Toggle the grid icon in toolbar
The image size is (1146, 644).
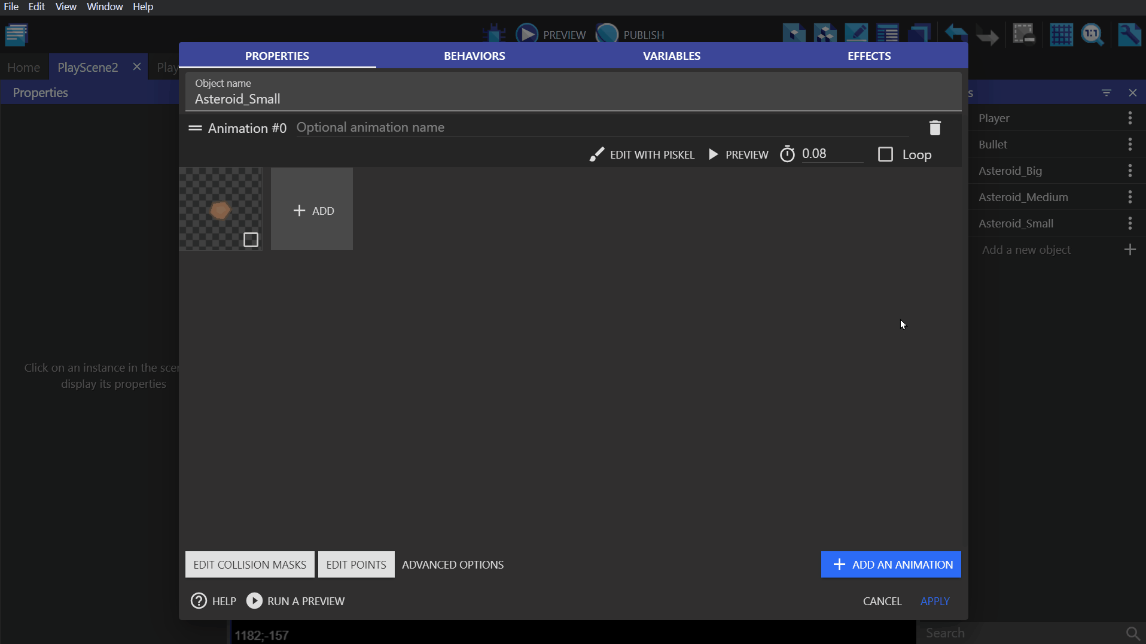(1061, 35)
